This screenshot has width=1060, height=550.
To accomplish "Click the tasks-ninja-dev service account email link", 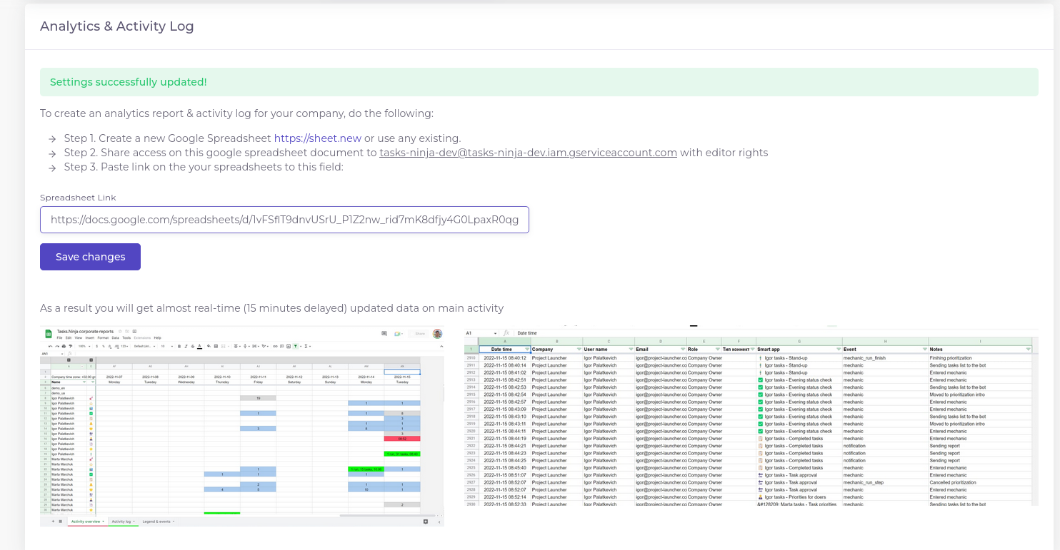I will pos(528,153).
